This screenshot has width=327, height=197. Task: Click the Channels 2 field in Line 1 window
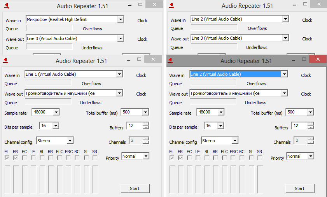pyautogui.click(x=136, y=141)
